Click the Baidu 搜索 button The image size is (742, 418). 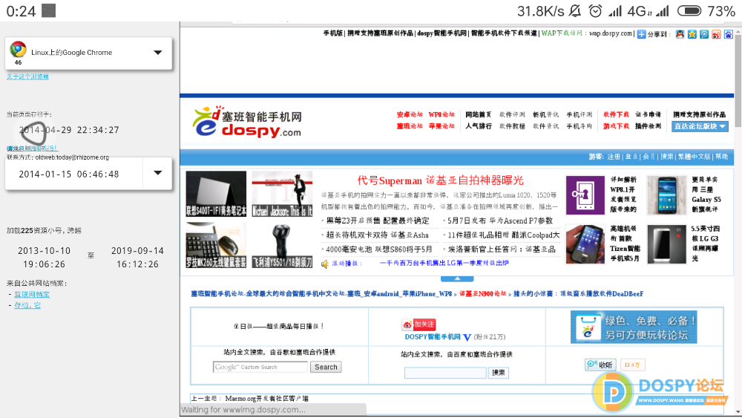click(499, 373)
